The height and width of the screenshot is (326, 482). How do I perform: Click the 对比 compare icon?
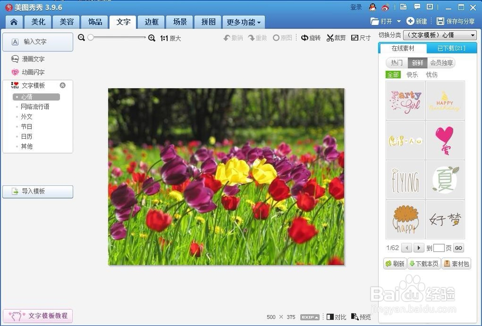coord(336,317)
